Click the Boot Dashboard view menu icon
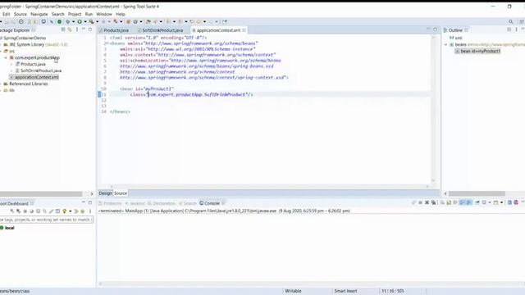 coord(90,211)
